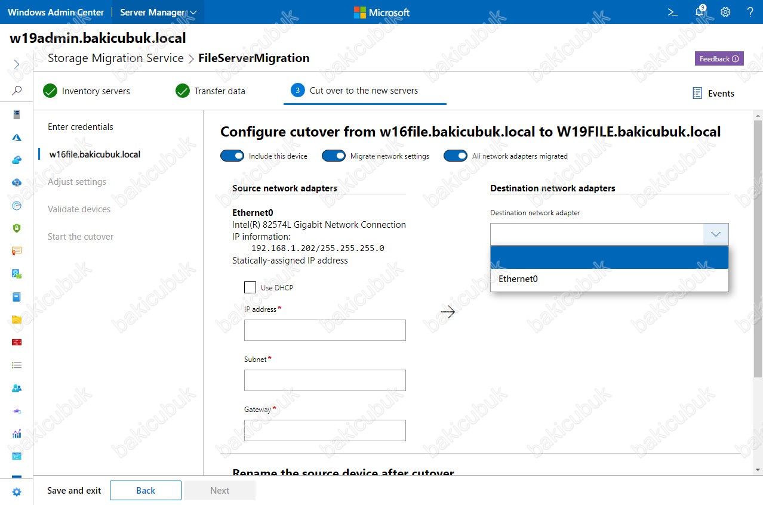Click the Gateway input field
The height and width of the screenshot is (505, 763).
(x=325, y=430)
